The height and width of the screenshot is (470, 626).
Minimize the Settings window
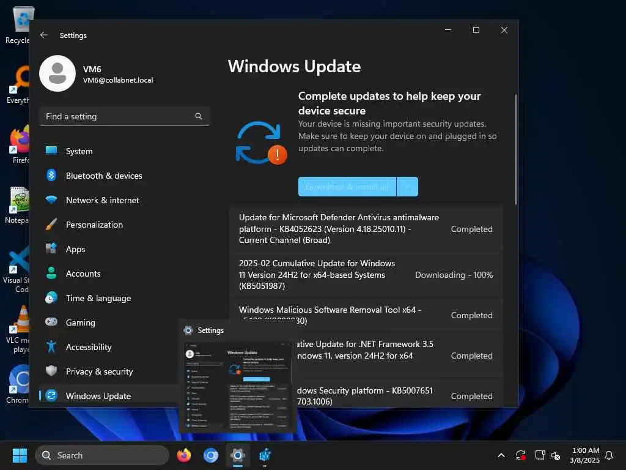tap(448, 30)
